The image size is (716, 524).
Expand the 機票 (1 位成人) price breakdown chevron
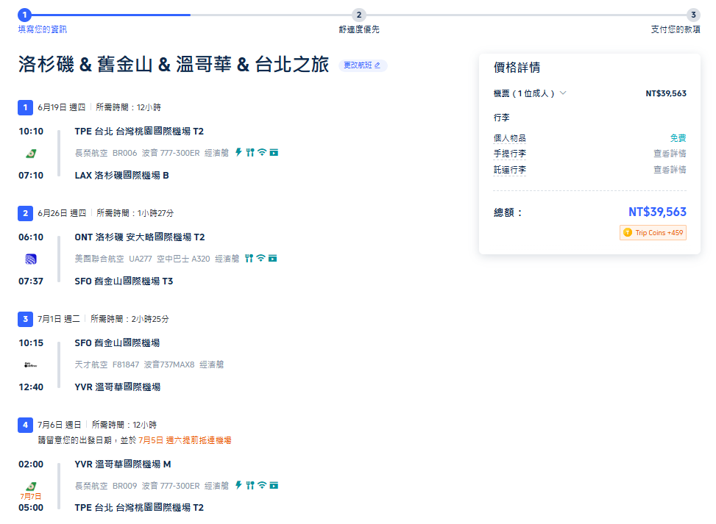click(563, 93)
